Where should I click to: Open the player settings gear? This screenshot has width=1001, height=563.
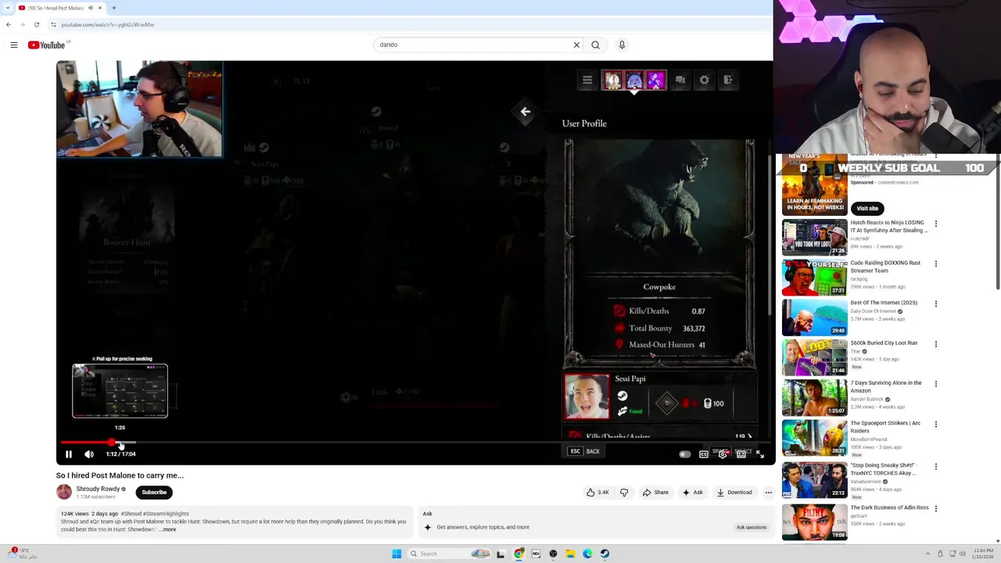tap(723, 454)
